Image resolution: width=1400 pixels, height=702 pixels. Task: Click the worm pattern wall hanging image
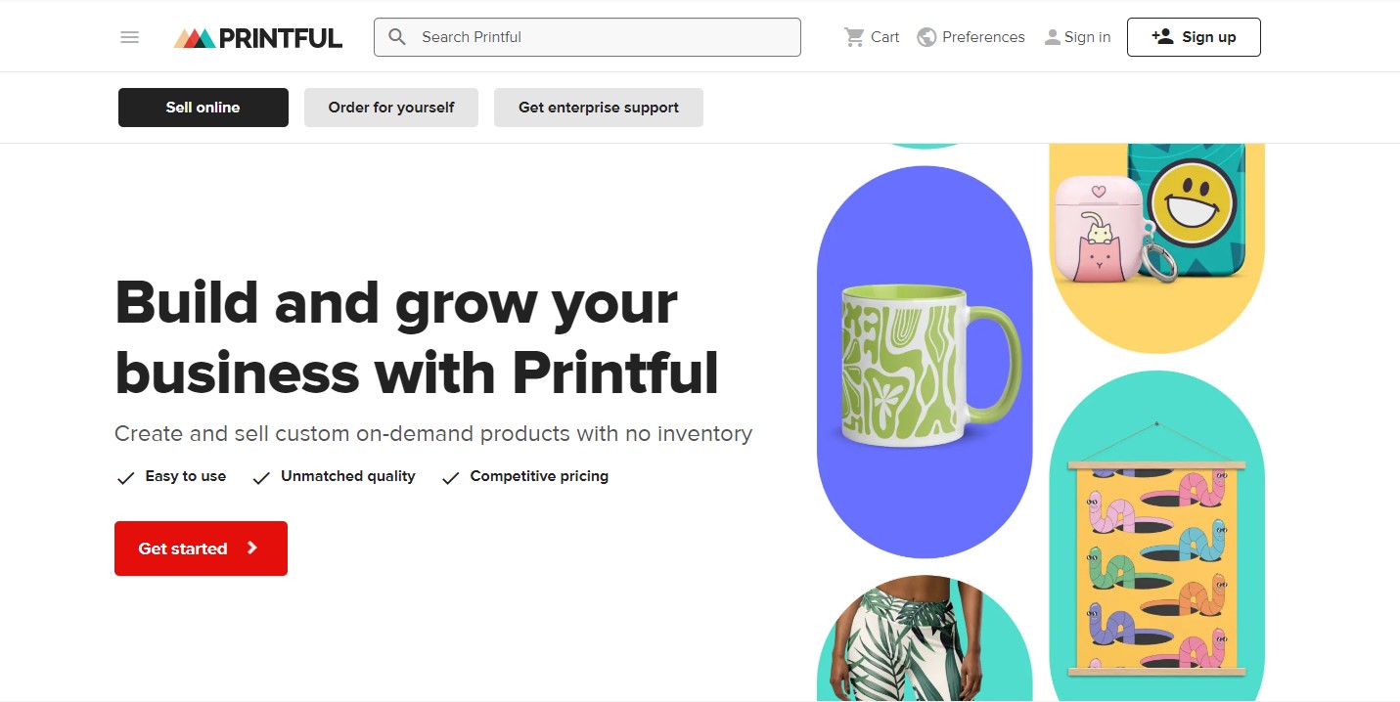coord(1156,567)
